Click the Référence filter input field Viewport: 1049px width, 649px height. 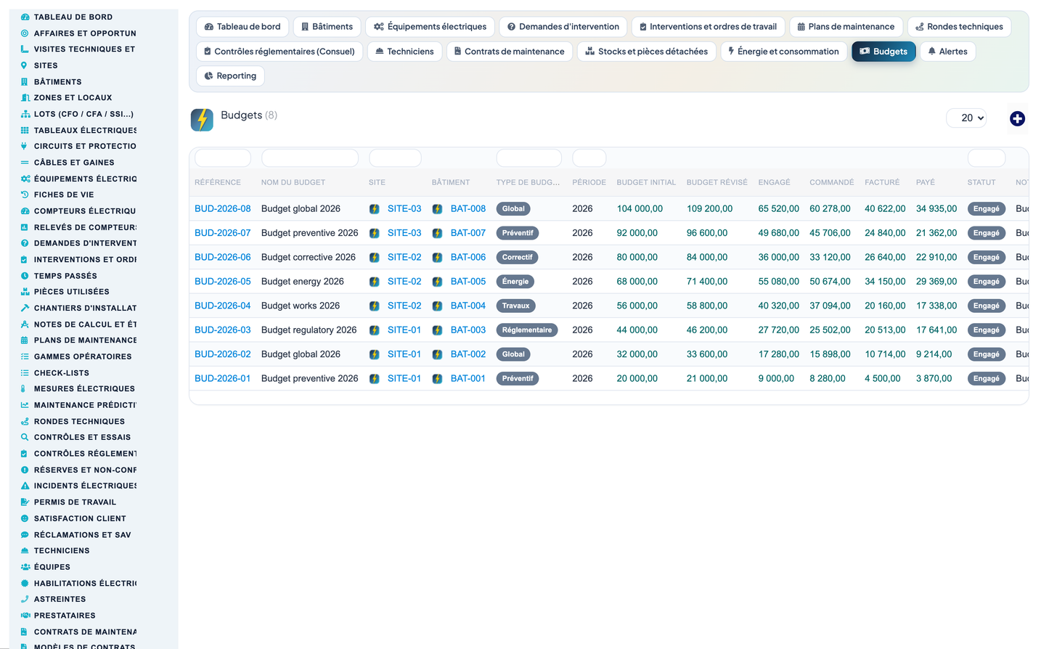tap(223, 158)
